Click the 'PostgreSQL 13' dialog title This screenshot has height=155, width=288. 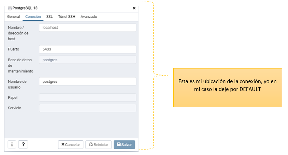[x=25, y=8]
